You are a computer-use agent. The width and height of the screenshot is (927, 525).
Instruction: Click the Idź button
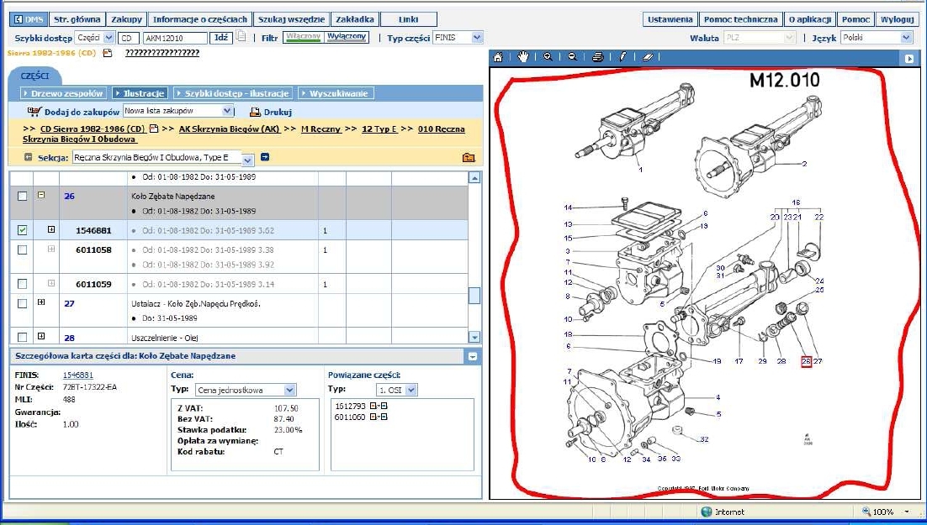(220, 37)
